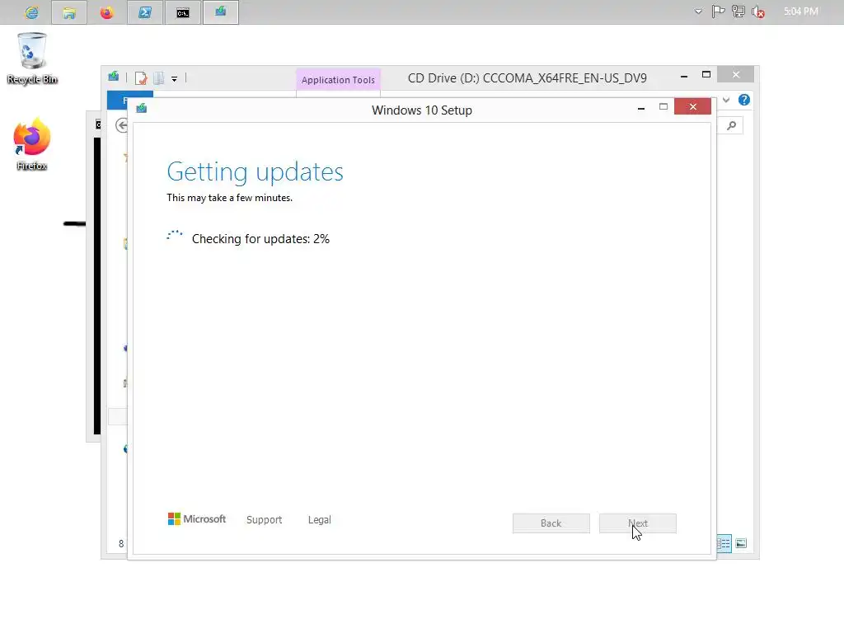Screen dimensions: 844x633
Task: Click Properties icon in Explorer quick access toolbar
Action: click(140, 78)
